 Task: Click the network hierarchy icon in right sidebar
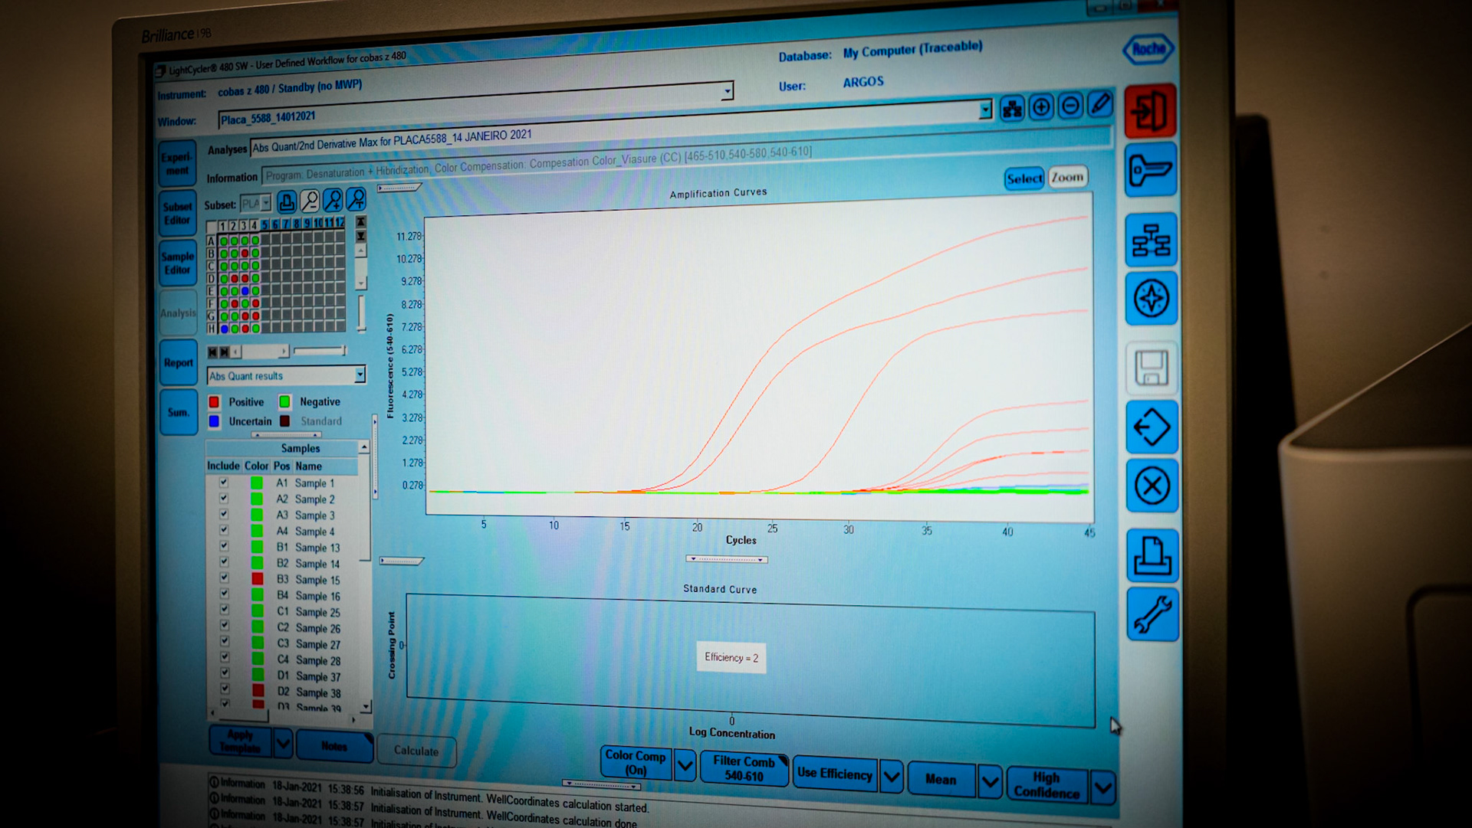1151,241
